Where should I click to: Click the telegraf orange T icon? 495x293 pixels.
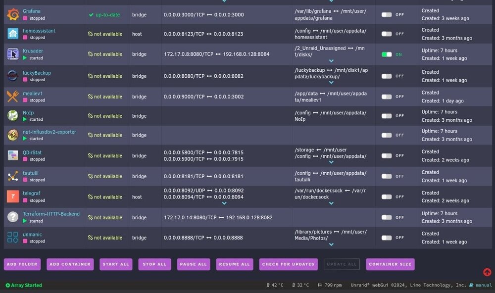pyautogui.click(x=13, y=196)
